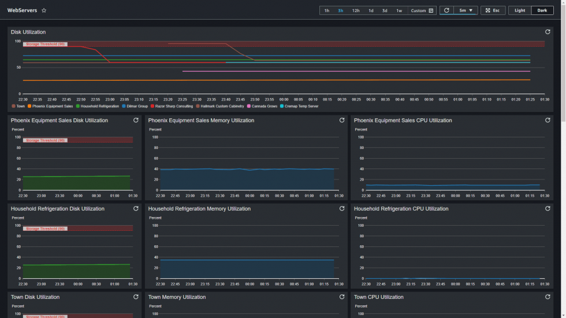Exit fullscreen with the Esc button
This screenshot has height=318, width=566.
coord(493,10)
